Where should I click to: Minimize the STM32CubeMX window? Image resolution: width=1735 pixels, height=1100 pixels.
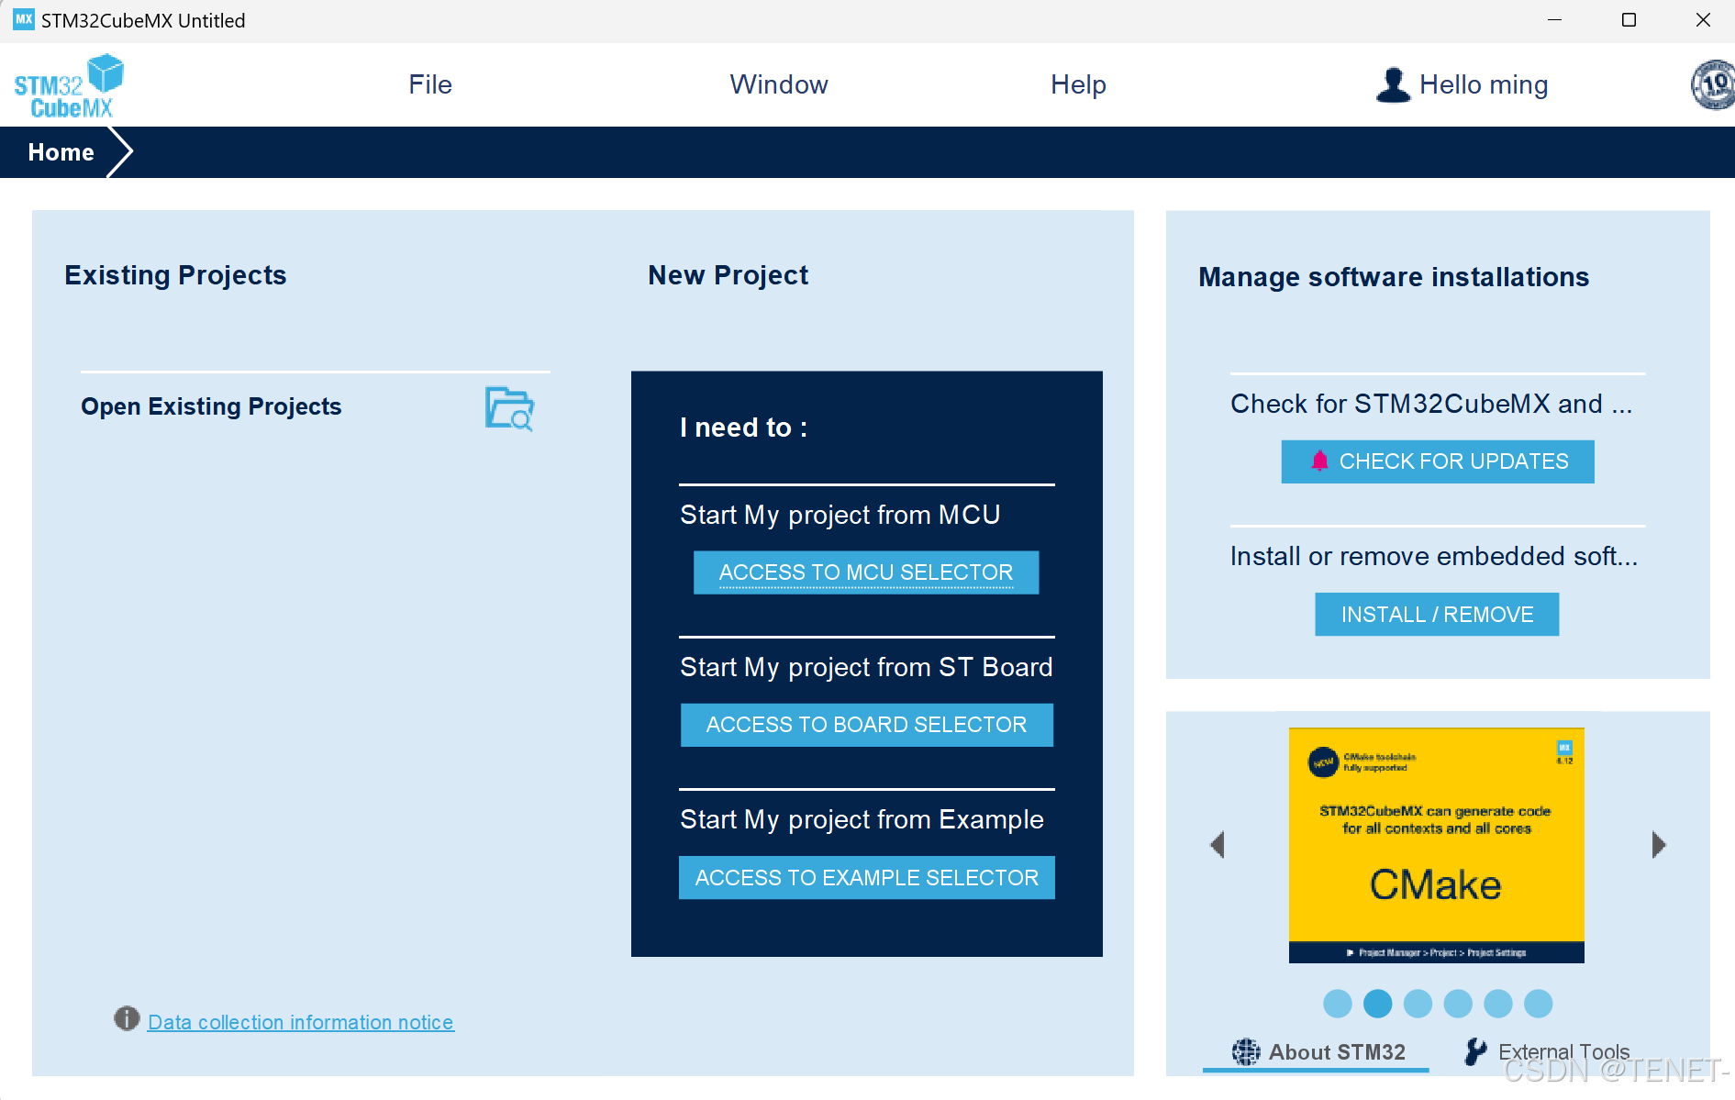1554,20
